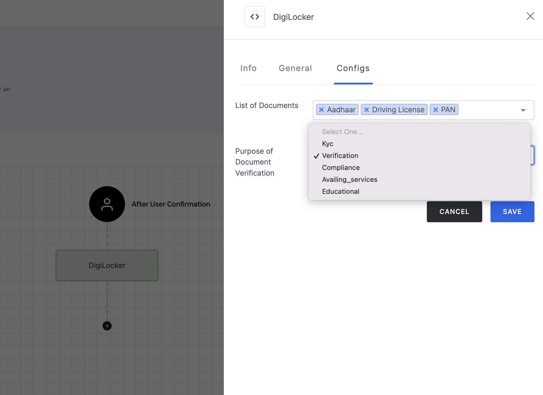Click the Select One... placeholder option
Screen dimensions: 543x395
(x=419, y=132)
